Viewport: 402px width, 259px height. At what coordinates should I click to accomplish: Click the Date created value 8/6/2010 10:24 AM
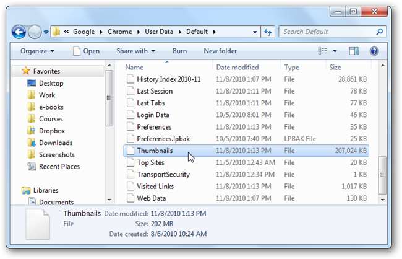[179, 234]
